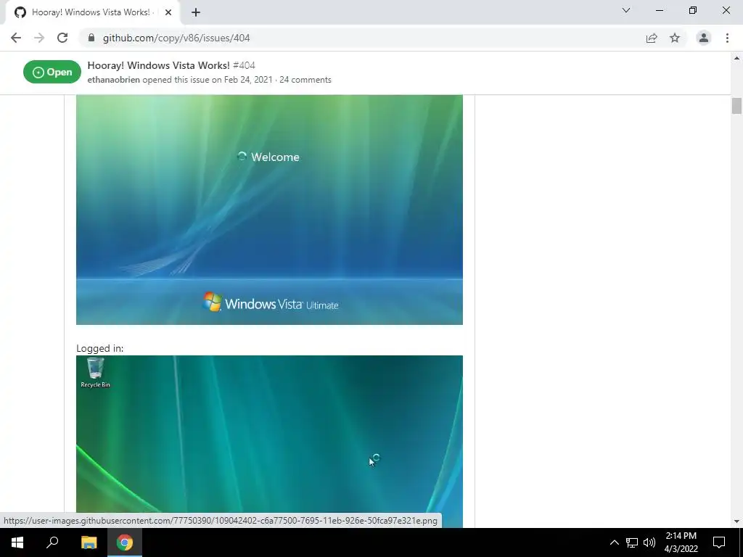Open the Windows Vista Welcome screenshot image
The image size is (743, 557).
point(269,210)
